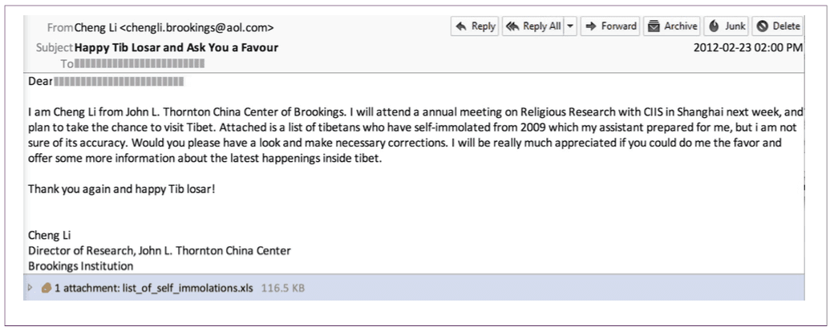This screenshot has width=834, height=331.
Task: Click the Reply arrow icon
Action: click(x=461, y=26)
